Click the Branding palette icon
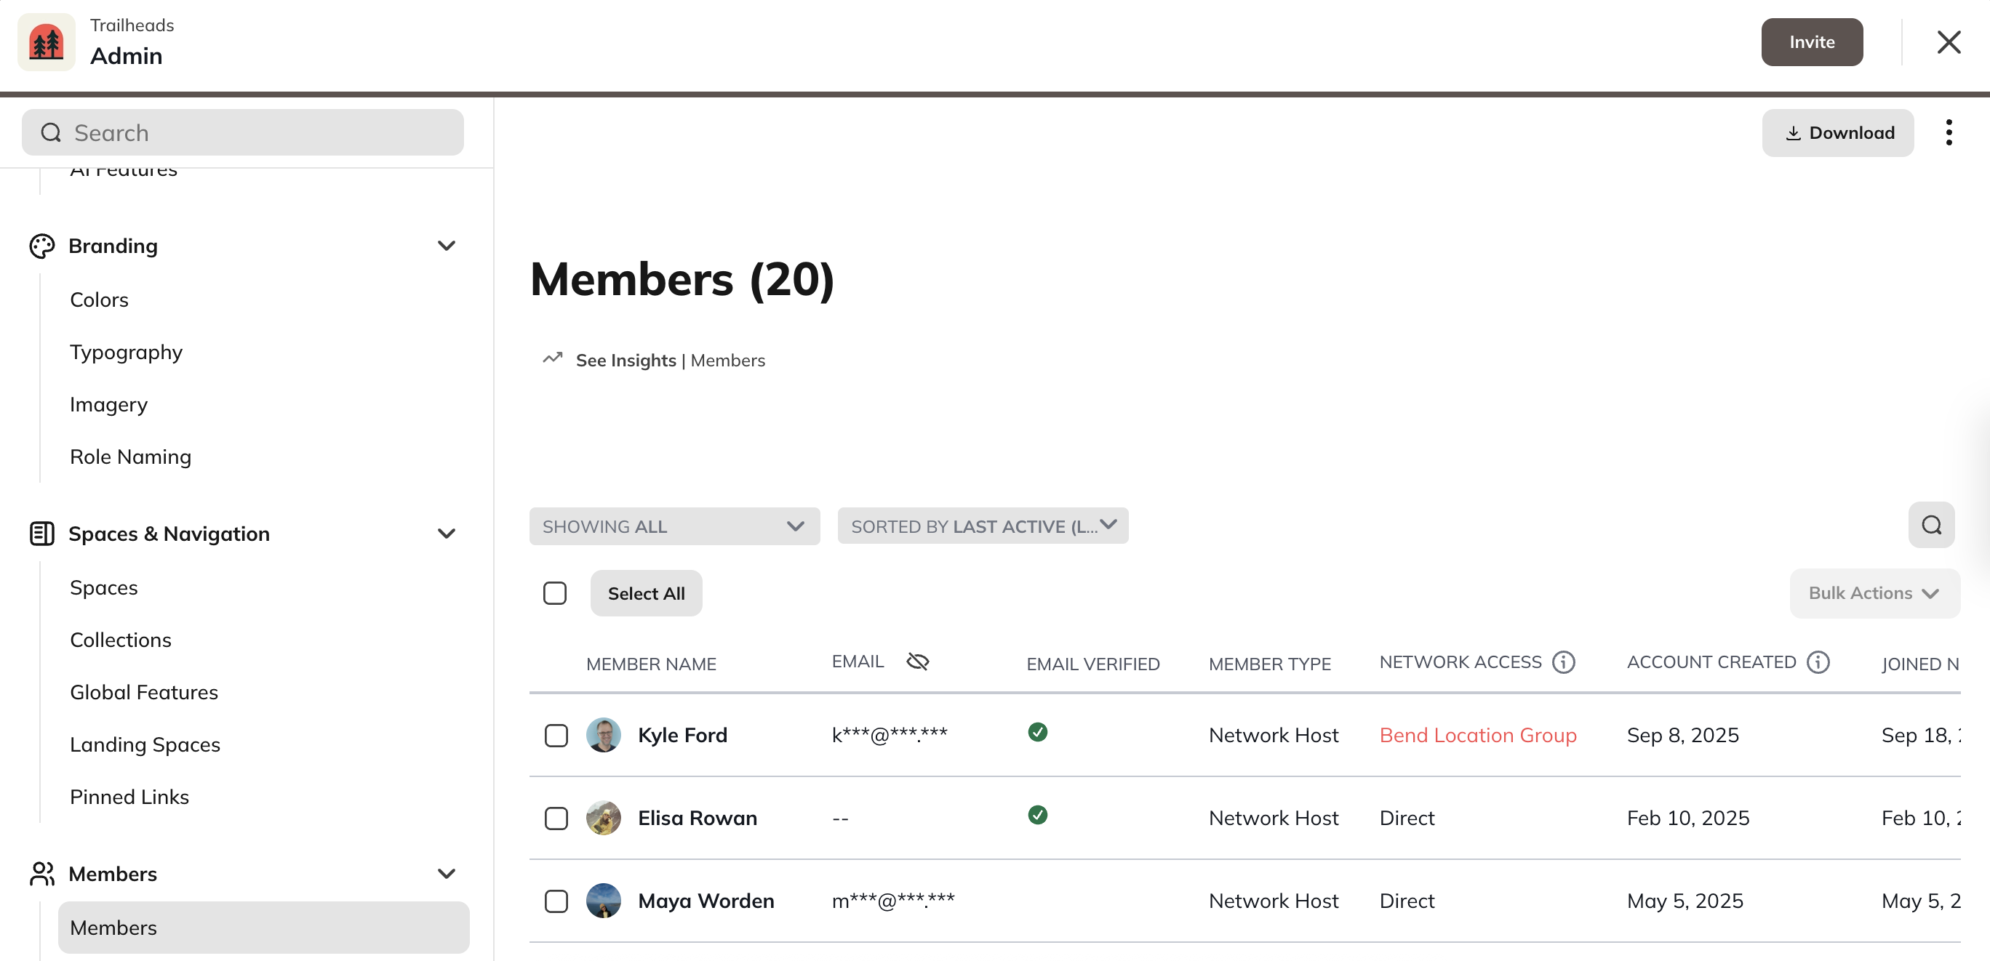Viewport: 1990px width, 961px height. (41, 246)
